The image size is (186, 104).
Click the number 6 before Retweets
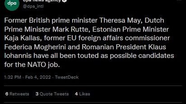tap(7, 94)
